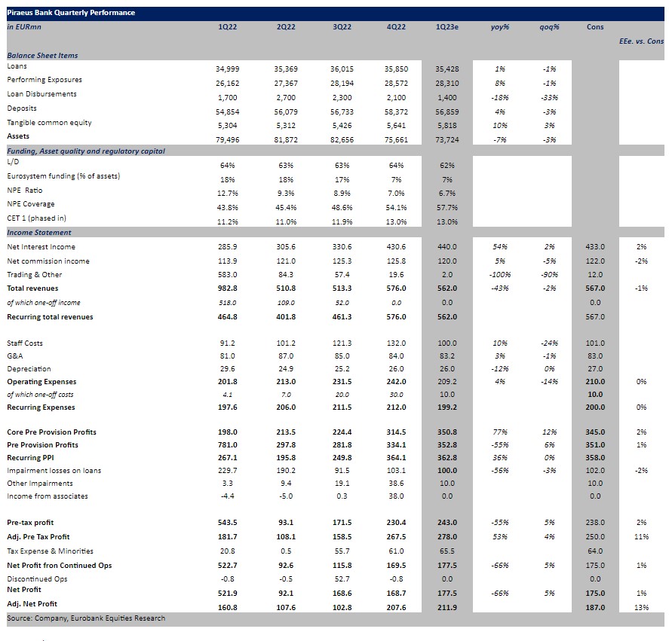The width and height of the screenshot is (669, 641).
Task: Select the "Deposits" row label
Action: 22,108
